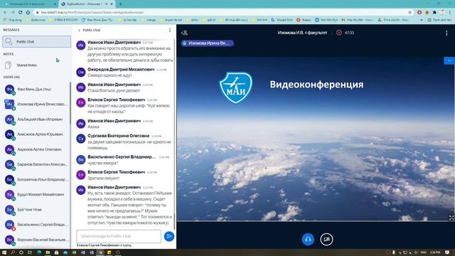Click the user list scrollbar

pos(70,103)
